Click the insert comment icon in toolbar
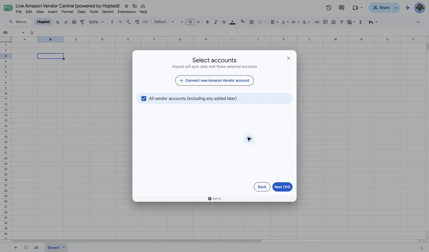 [325, 22]
